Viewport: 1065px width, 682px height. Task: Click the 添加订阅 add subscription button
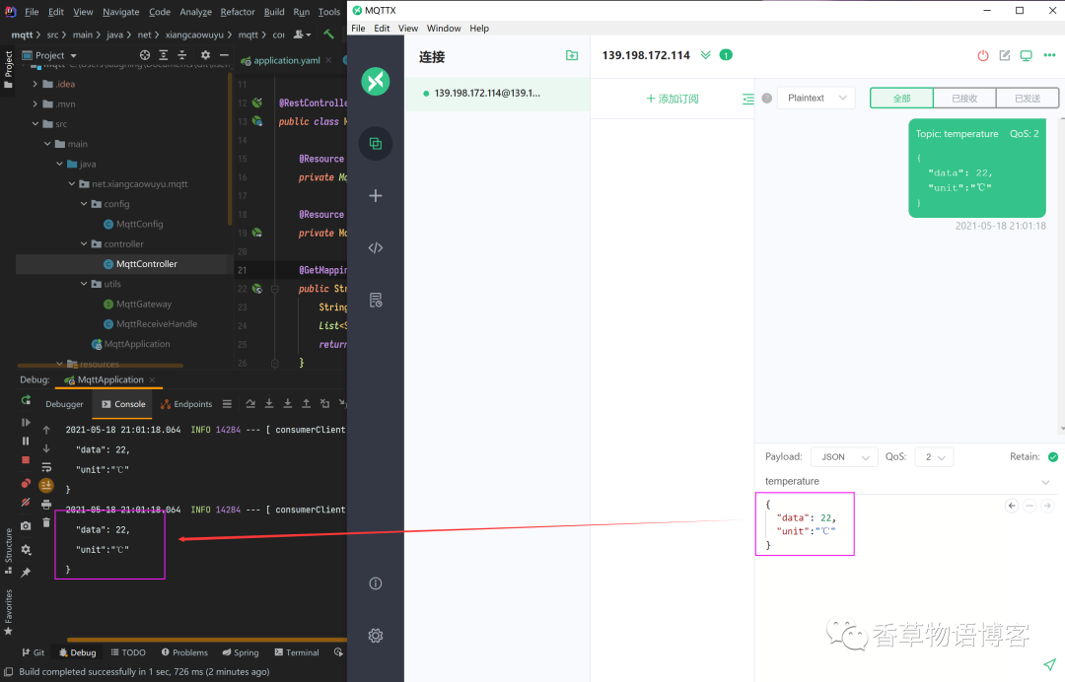tap(673, 100)
